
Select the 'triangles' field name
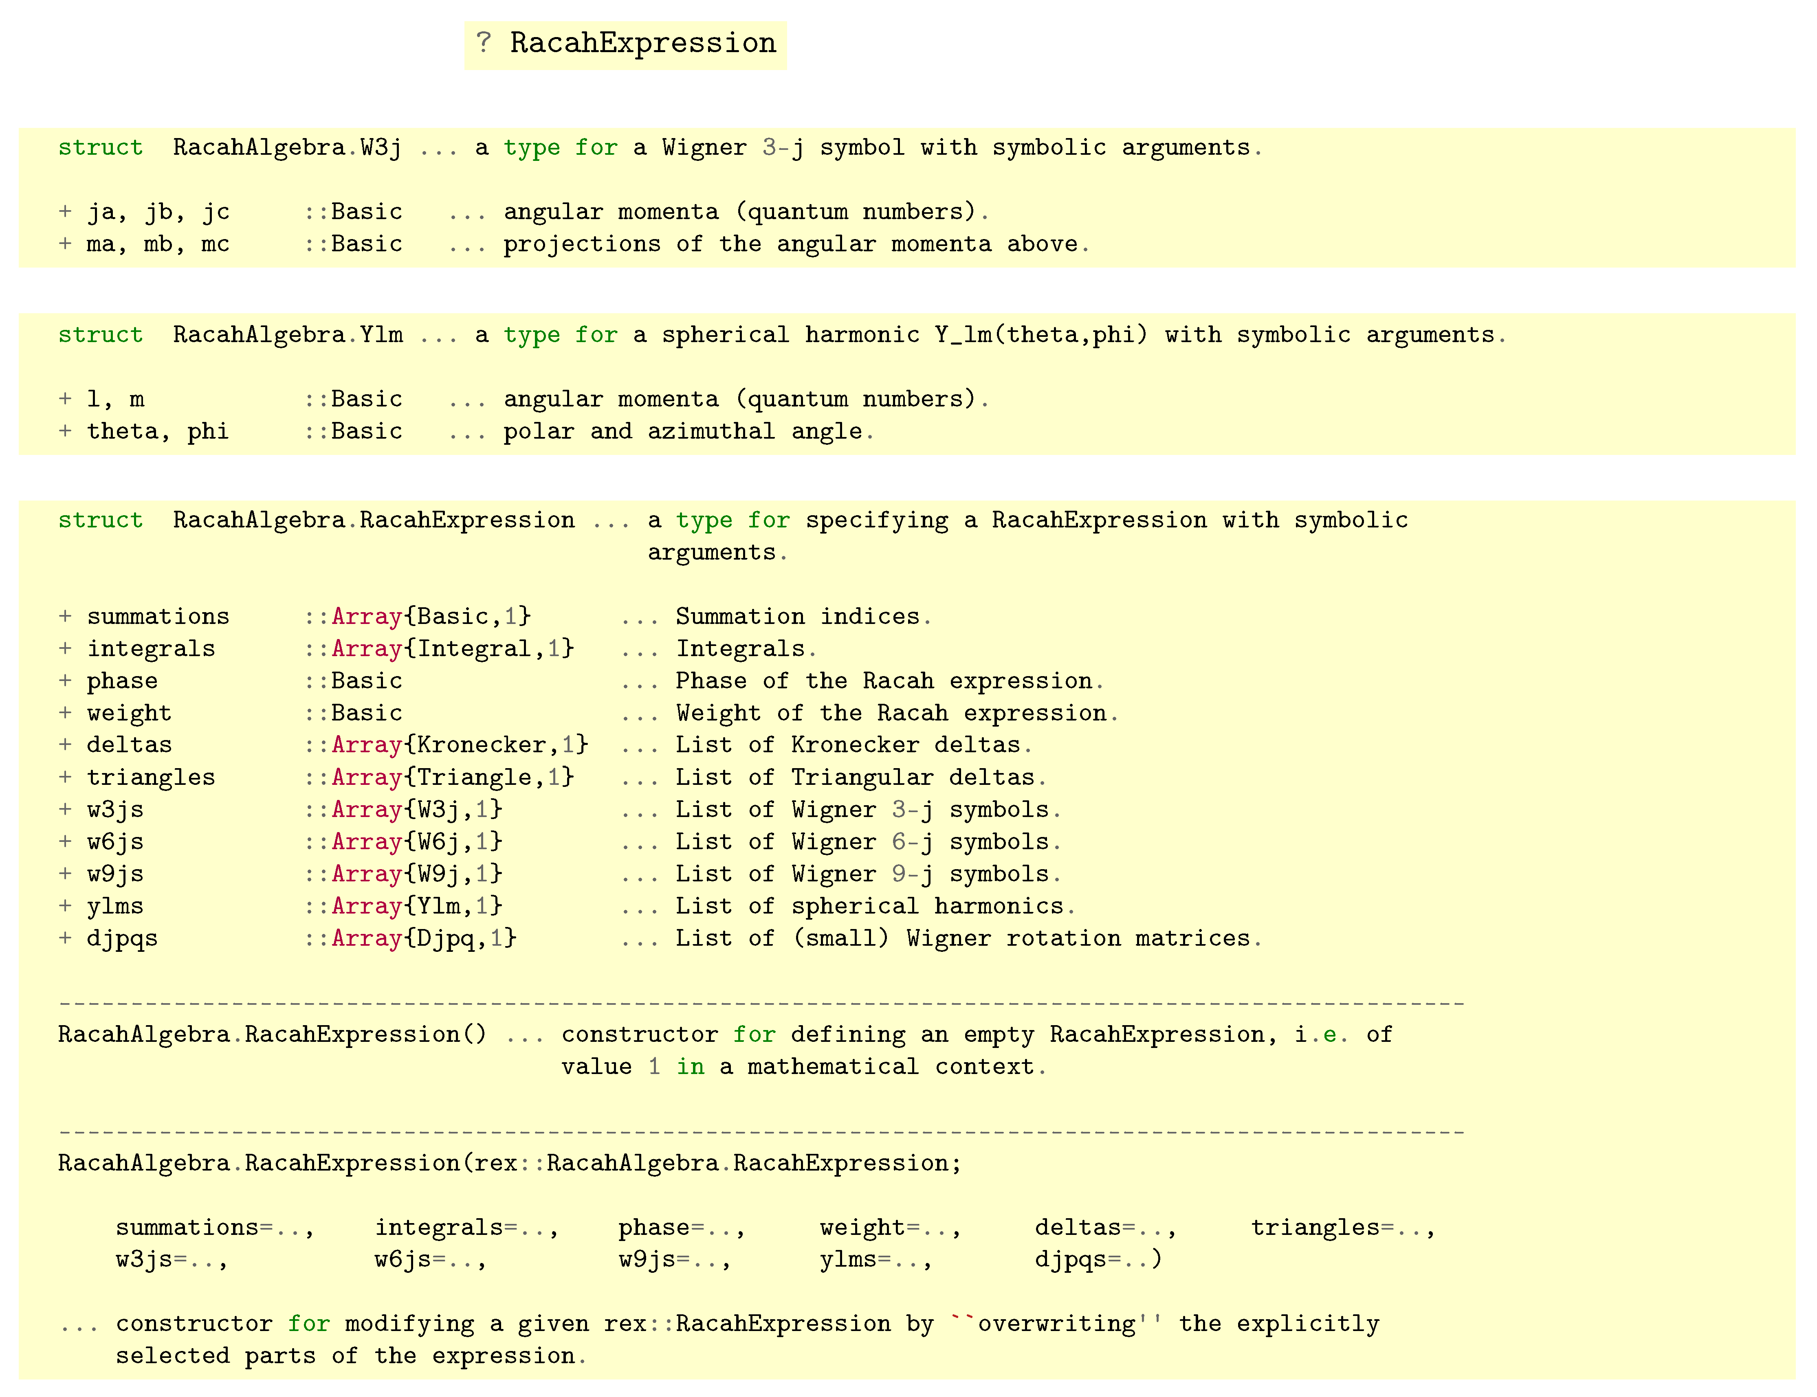150,778
